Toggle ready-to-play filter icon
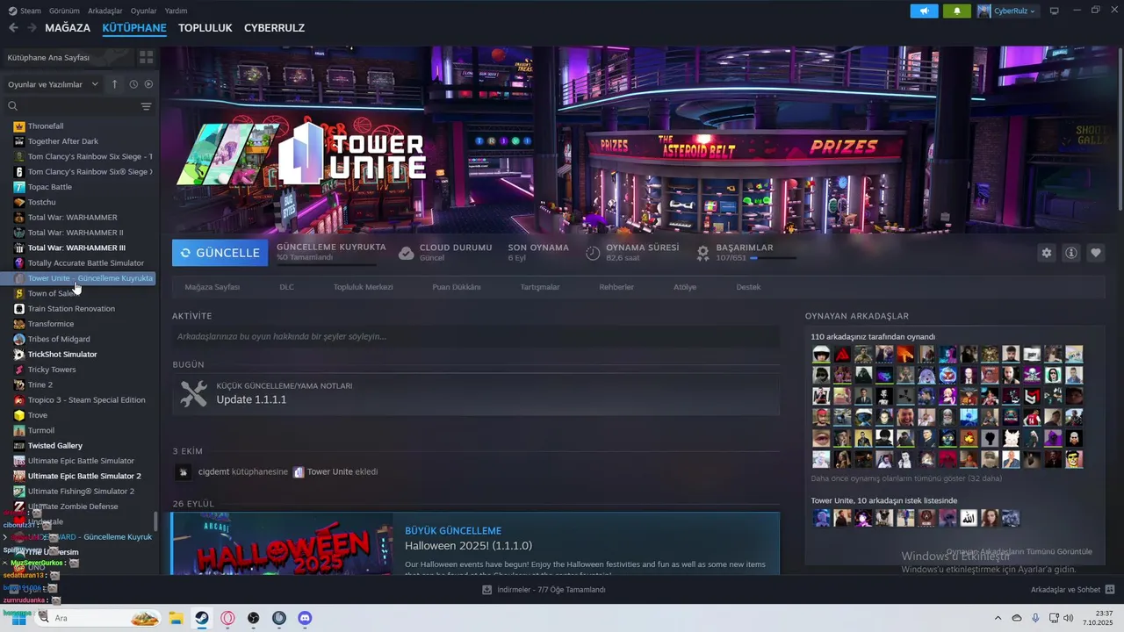Image resolution: width=1124 pixels, height=632 pixels. [148, 84]
